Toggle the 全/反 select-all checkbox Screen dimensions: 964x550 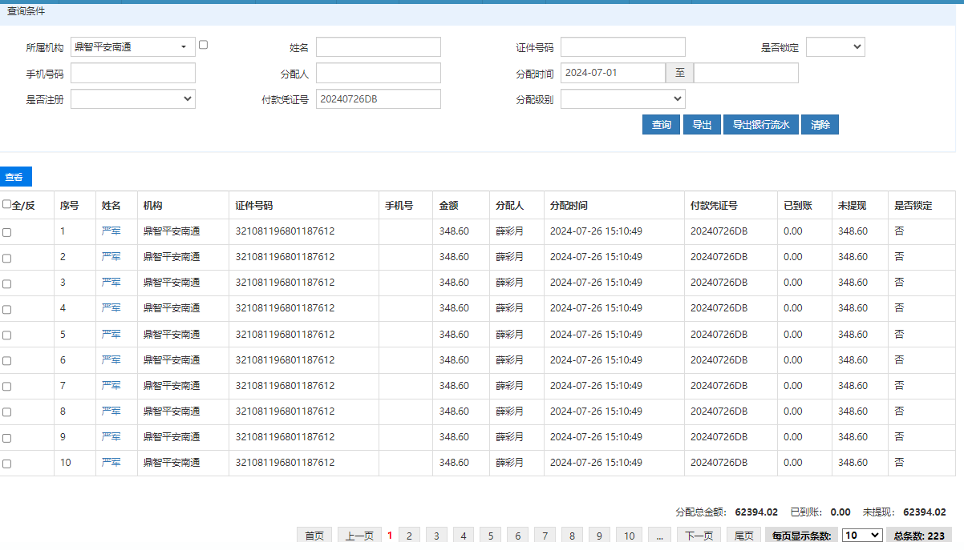(x=7, y=205)
